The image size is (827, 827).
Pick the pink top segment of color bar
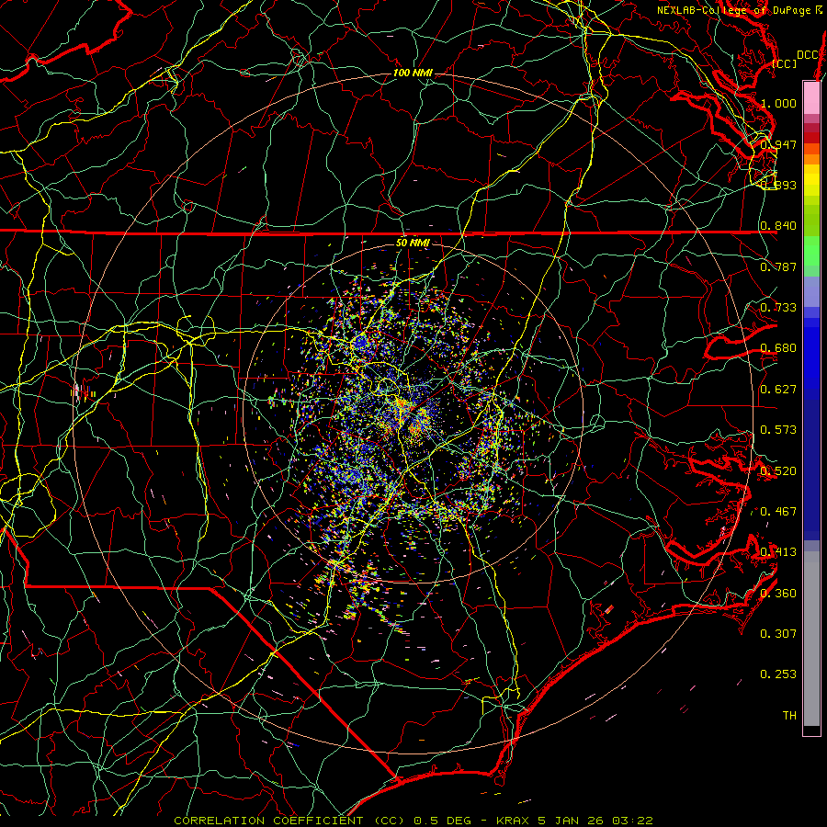[x=811, y=97]
